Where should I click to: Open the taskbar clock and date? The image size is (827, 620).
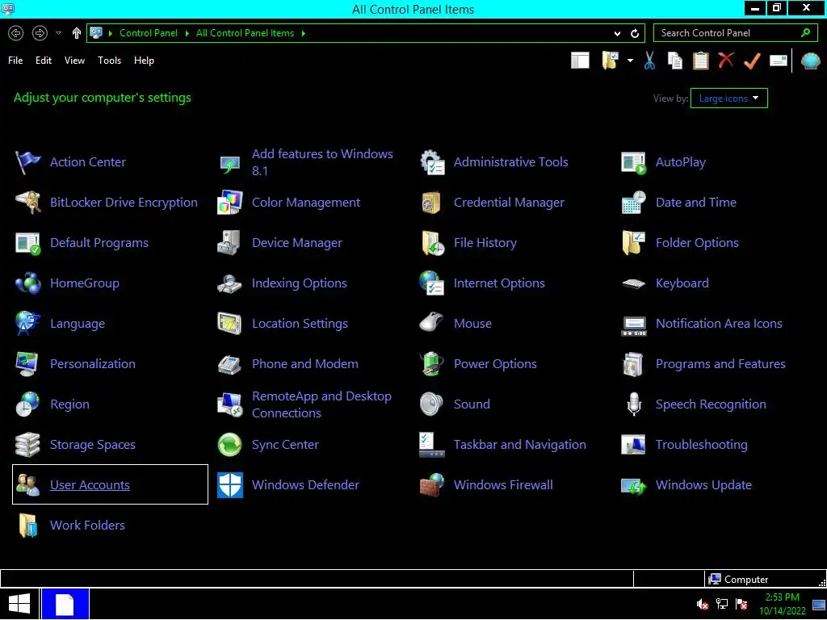782,604
